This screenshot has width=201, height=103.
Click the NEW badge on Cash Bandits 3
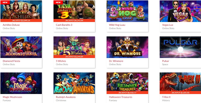pyautogui.click(x=58, y=2)
